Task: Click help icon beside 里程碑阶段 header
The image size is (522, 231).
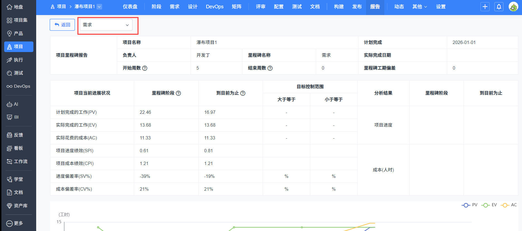Action: point(178,93)
